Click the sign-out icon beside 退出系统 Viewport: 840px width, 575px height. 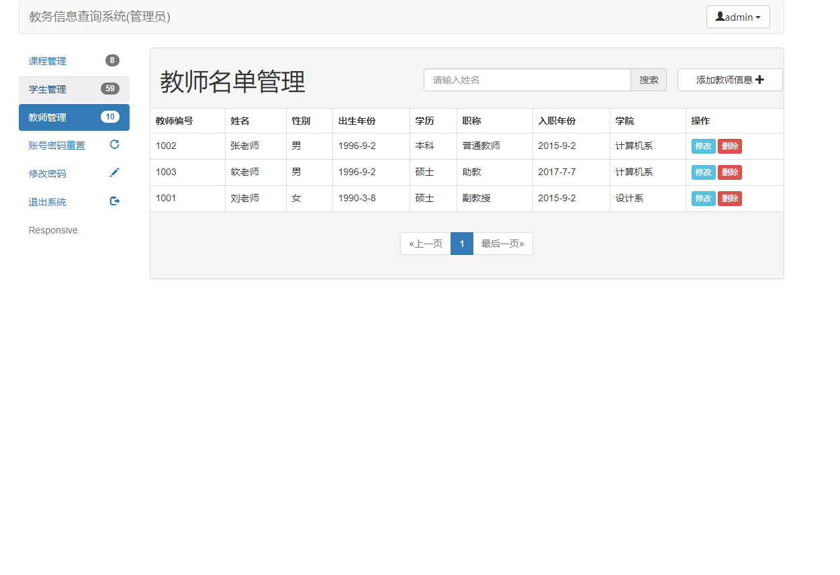114,201
